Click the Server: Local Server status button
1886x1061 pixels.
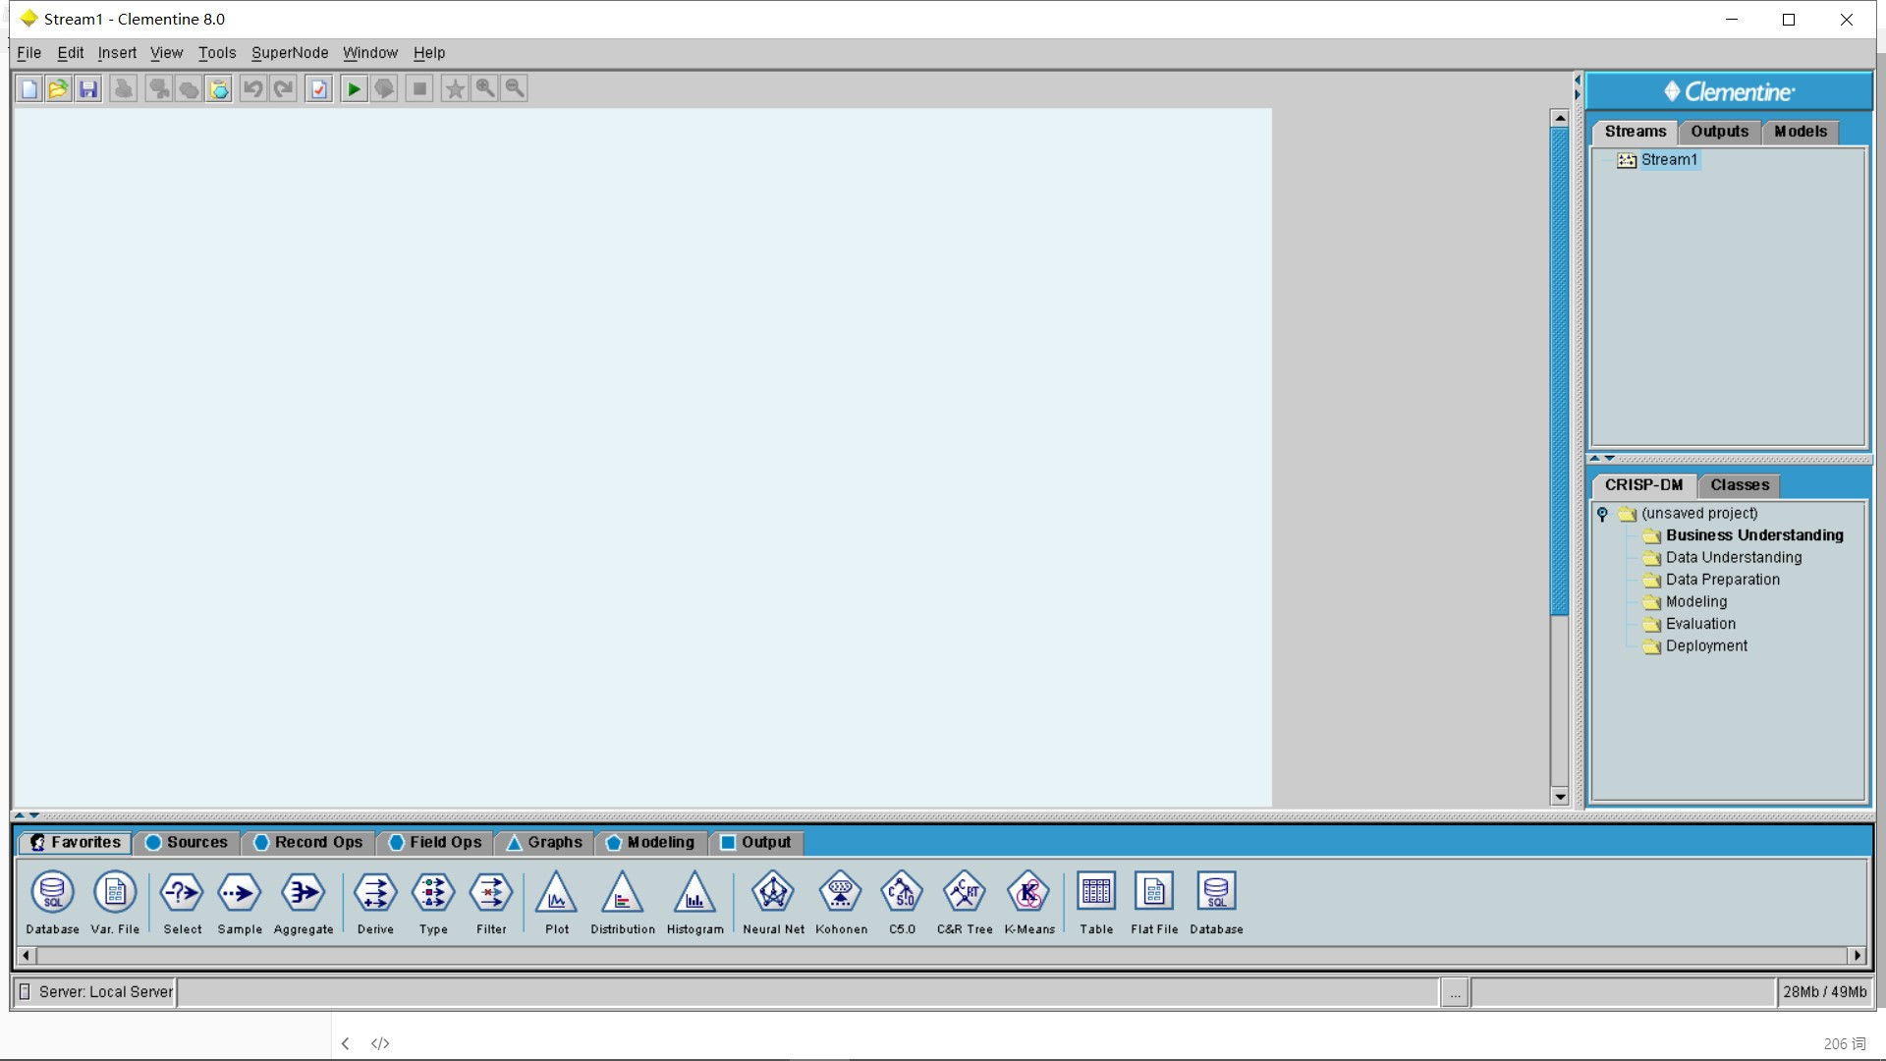click(95, 992)
